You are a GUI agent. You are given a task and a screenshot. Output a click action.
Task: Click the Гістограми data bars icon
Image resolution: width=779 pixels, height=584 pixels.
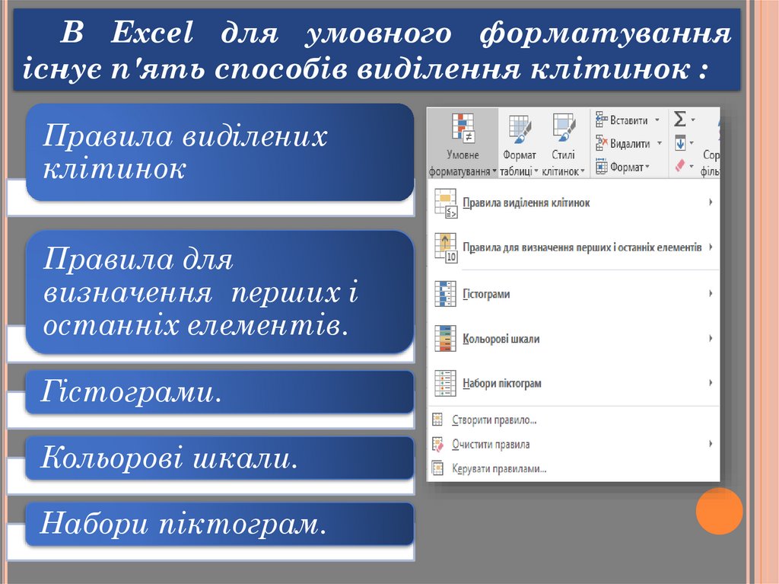[x=445, y=293]
